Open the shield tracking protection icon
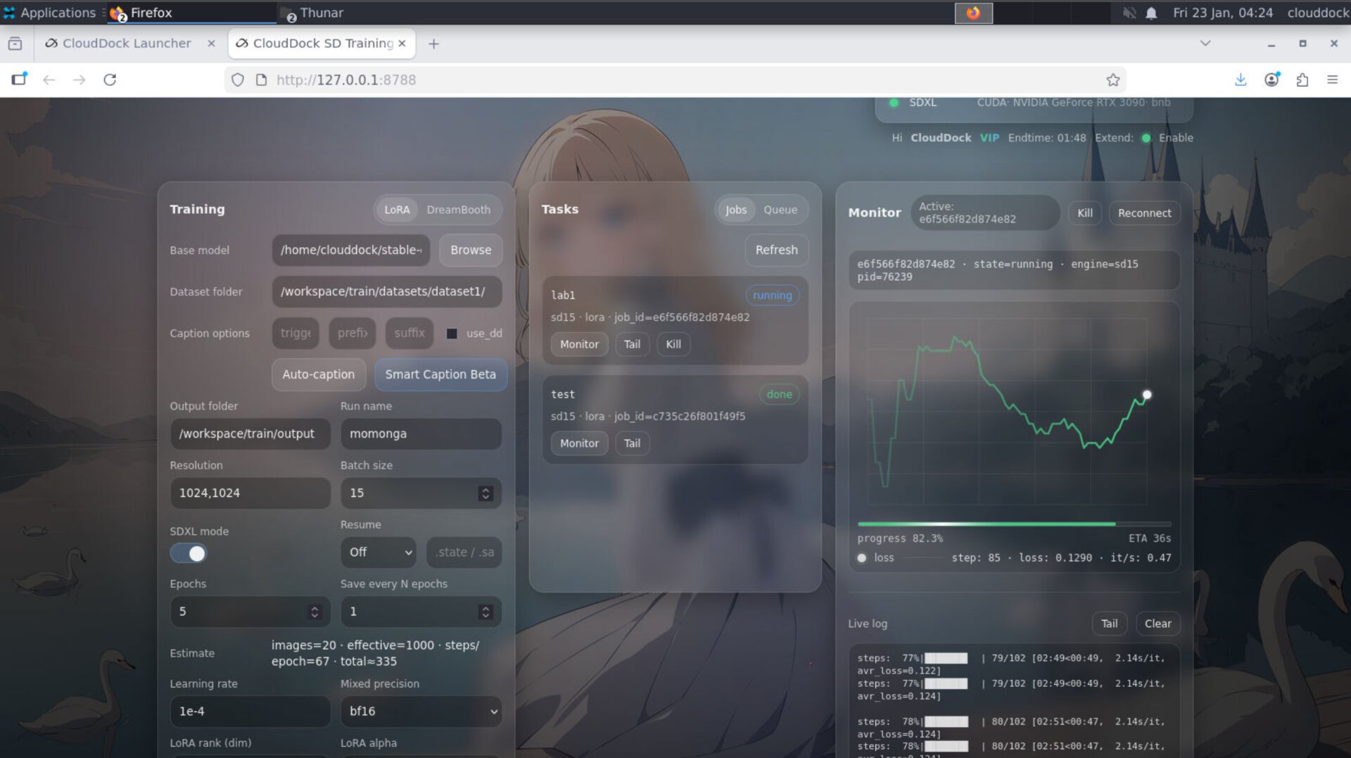The width and height of the screenshot is (1351, 758). [x=236, y=80]
